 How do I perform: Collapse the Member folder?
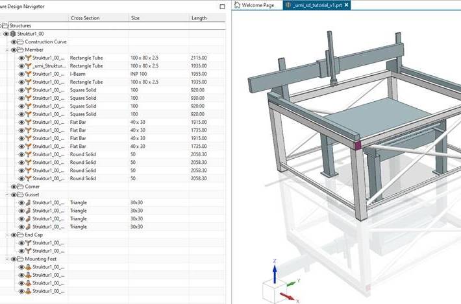click(x=7, y=50)
